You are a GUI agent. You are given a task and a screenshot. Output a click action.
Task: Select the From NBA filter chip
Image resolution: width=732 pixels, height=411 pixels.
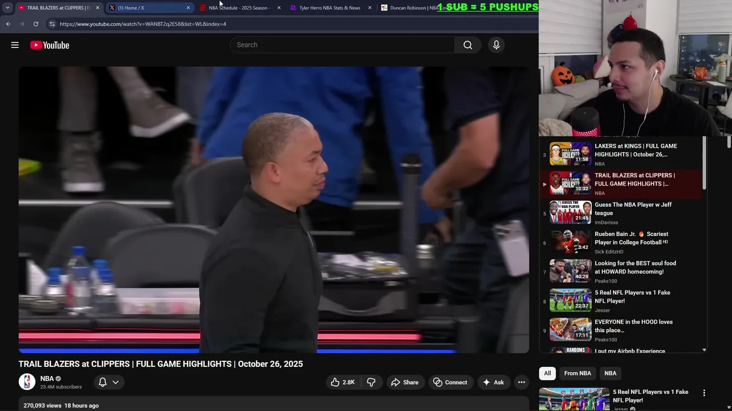click(578, 373)
